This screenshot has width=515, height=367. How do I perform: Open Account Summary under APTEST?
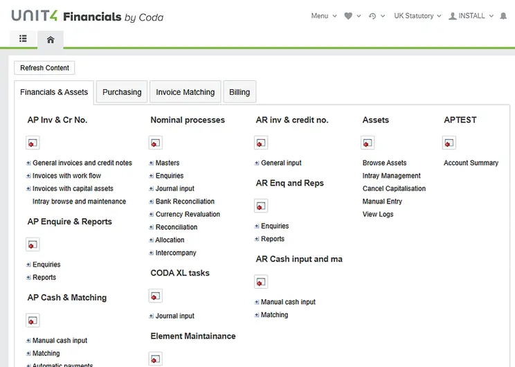(x=471, y=163)
